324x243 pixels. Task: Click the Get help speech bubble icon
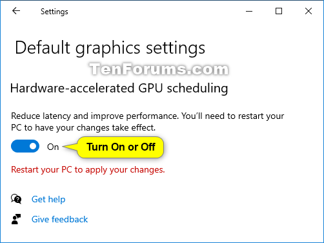[x=16, y=199]
